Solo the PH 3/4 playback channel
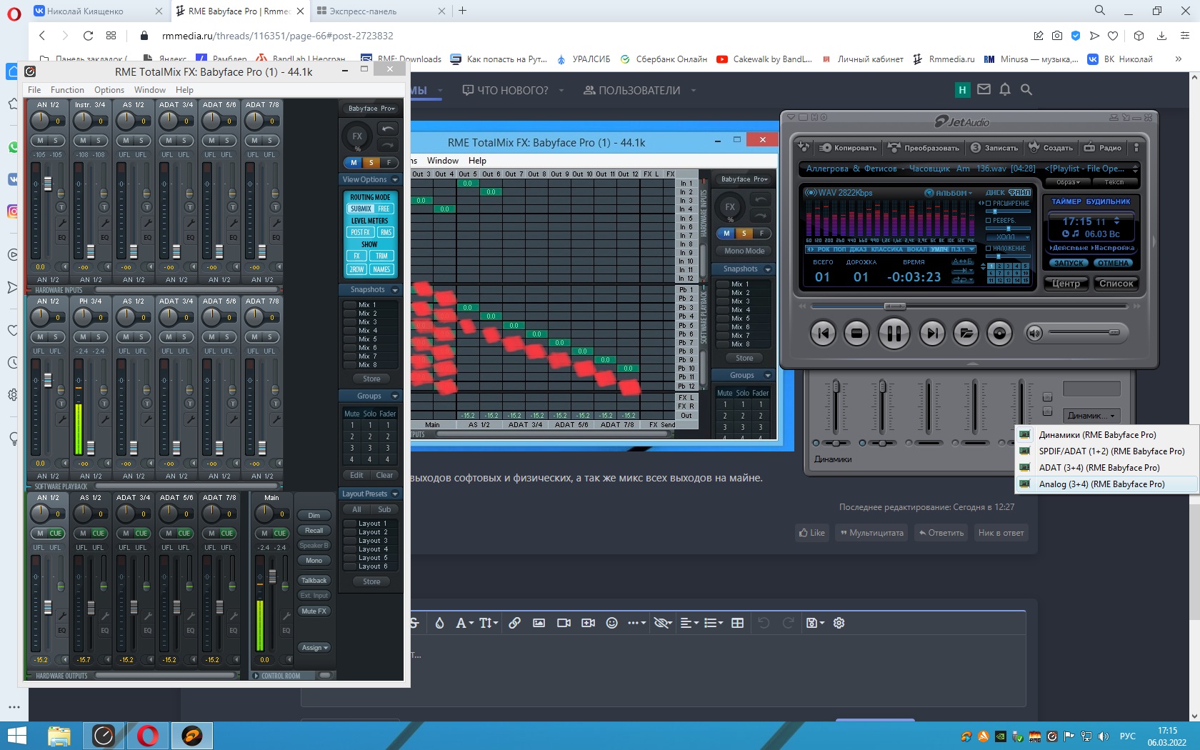Viewport: 1200px width, 750px height. pos(98,337)
